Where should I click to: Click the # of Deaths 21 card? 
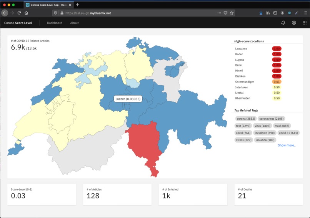pyautogui.click(x=268, y=195)
